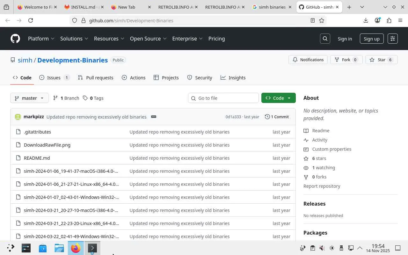Click the Notifications button
The height and width of the screenshot is (255, 408).
tap(308, 60)
